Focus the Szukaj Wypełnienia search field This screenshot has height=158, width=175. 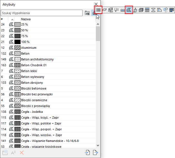(42, 13)
